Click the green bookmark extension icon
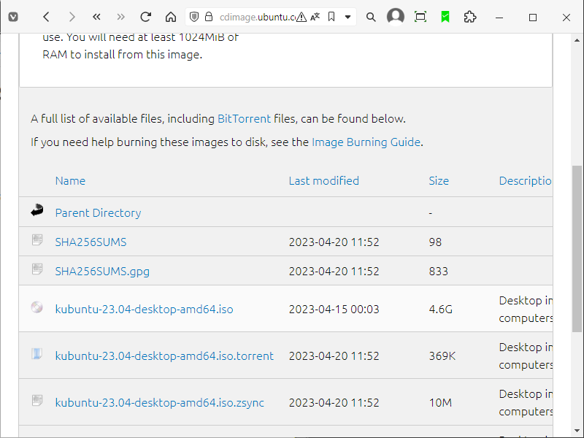This screenshot has width=584, height=438. tap(445, 17)
